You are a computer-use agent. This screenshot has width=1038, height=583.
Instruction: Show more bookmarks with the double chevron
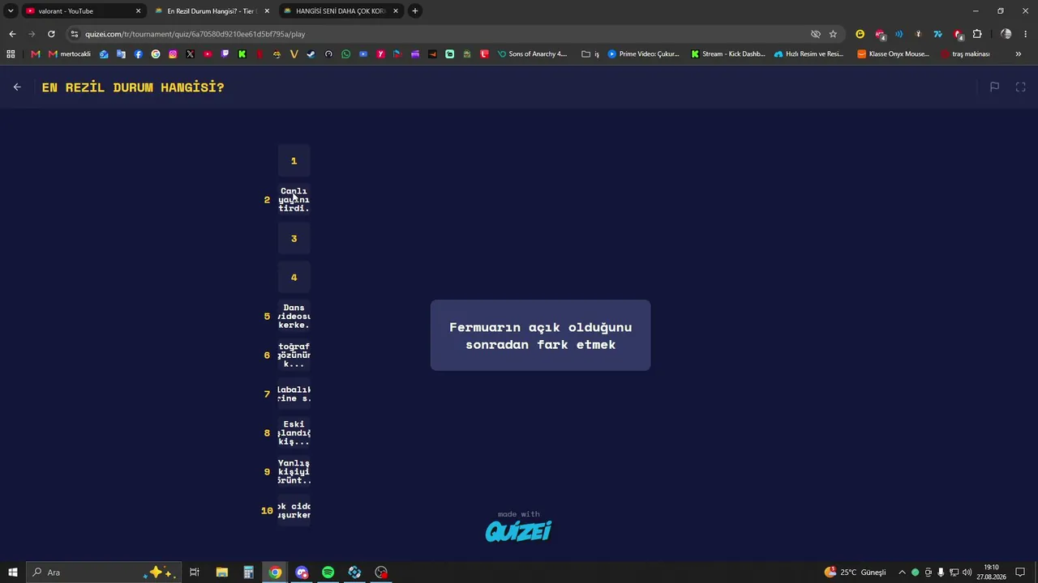pyautogui.click(x=1019, y=54)
